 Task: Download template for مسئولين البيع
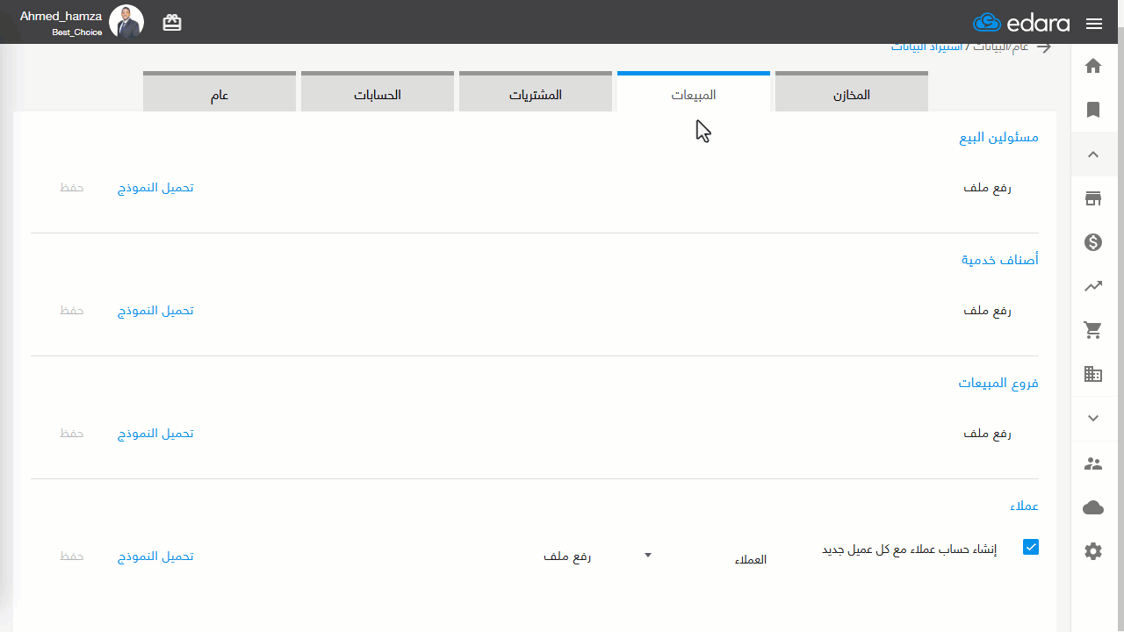click(156, 188)
